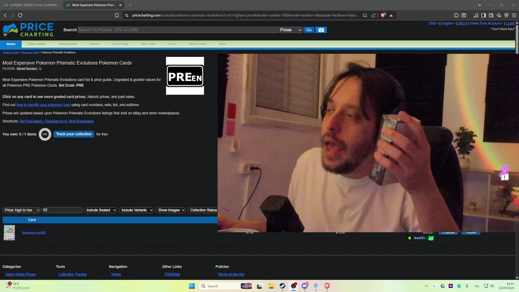Select the Video Games tab
This screenshot has height=292, width=519.
coord(36,44)
